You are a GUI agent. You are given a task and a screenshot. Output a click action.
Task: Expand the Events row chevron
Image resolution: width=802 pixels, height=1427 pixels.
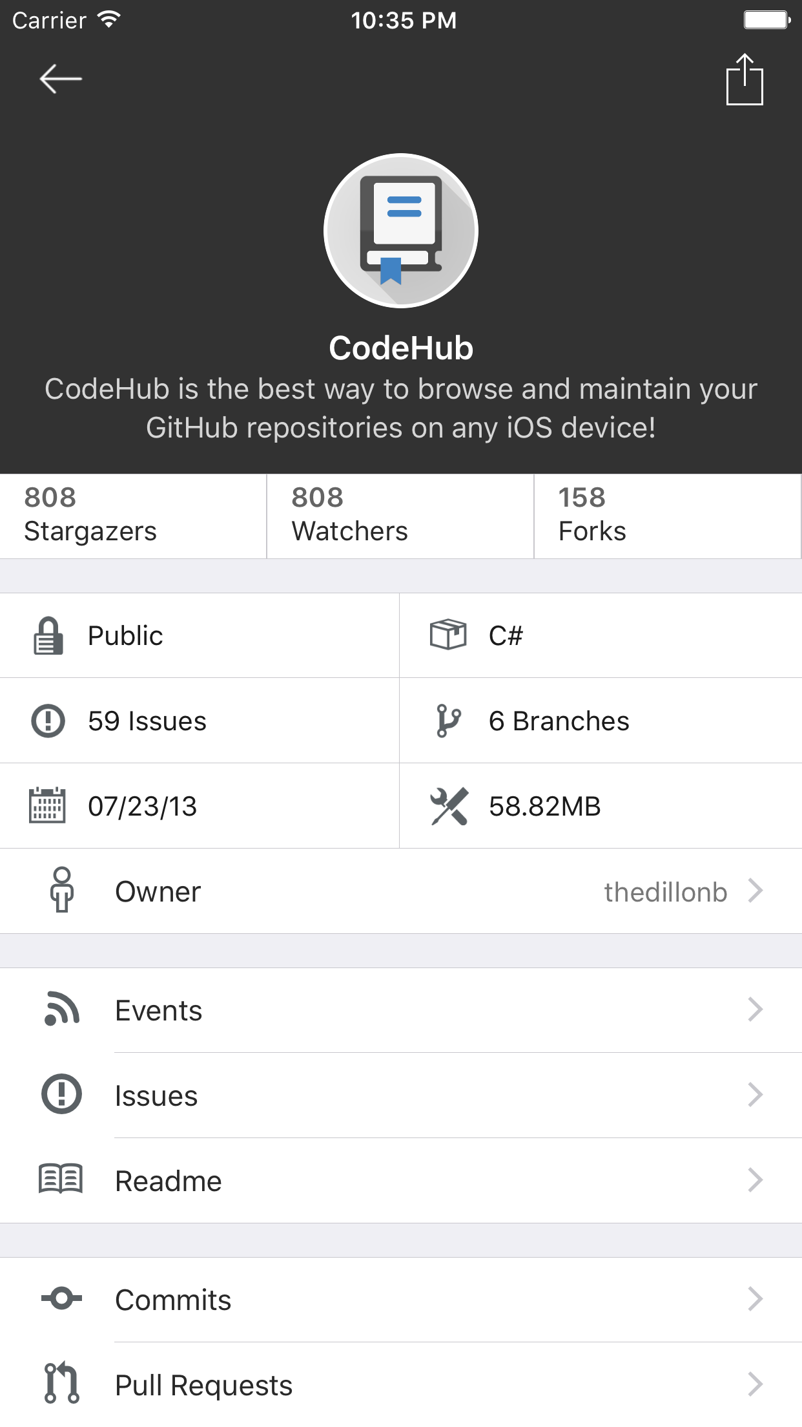tap(756, 1009)
